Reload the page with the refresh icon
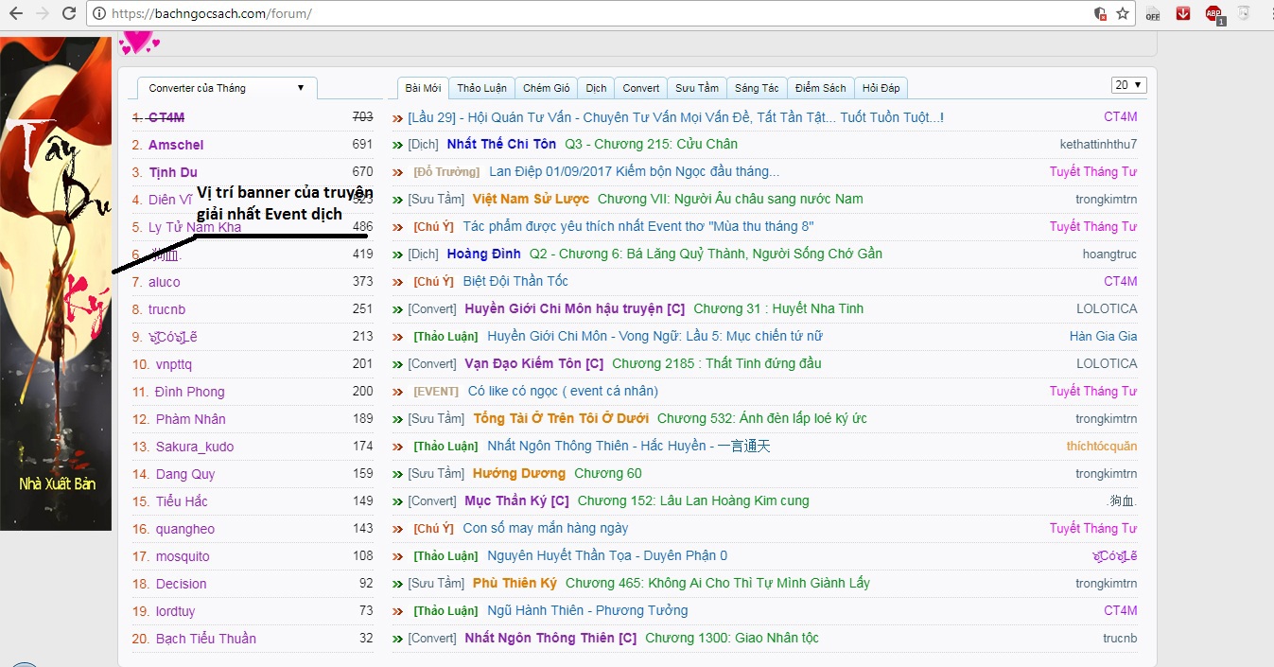This screenshot has width=1274, height=667. pos(68,13)
